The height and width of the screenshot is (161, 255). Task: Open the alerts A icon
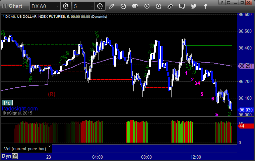pyautogui.click(x=158, y=6)
